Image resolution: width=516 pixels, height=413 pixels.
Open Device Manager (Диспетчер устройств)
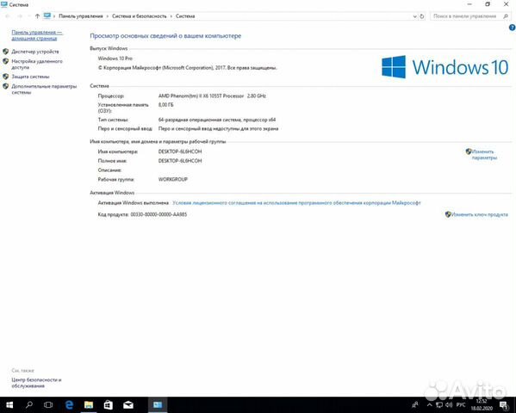click(x=35, y=52)
